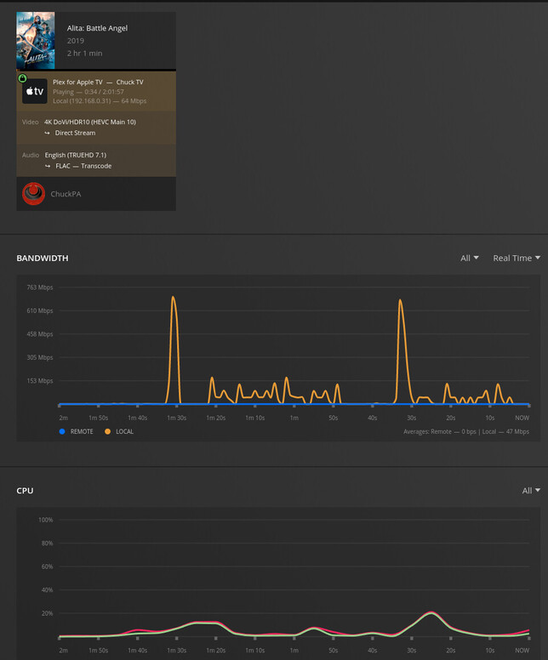Expand the Bandwidth All filter dropdown
Screen dimensions: 548x660
click(x=469, y=258)
